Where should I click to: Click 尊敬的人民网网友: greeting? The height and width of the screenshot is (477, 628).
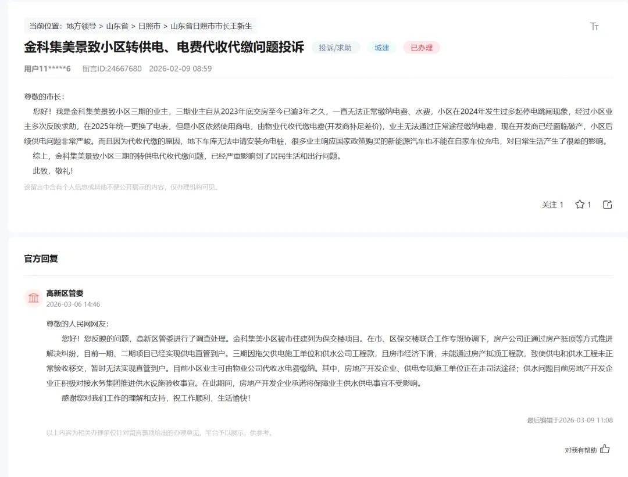(77, 324)
